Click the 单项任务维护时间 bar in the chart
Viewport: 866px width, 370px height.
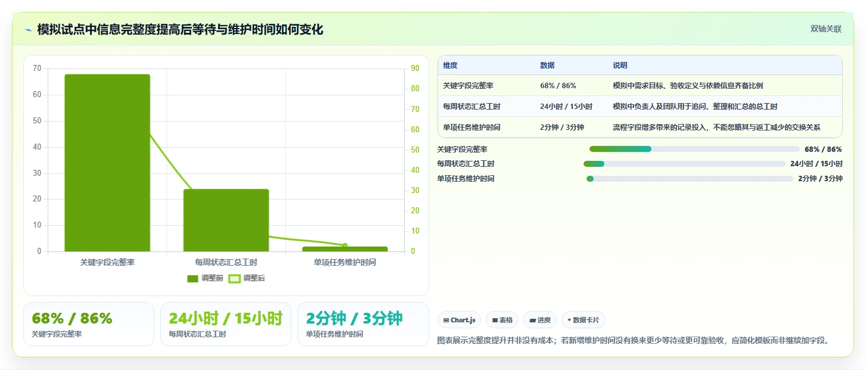344,249
